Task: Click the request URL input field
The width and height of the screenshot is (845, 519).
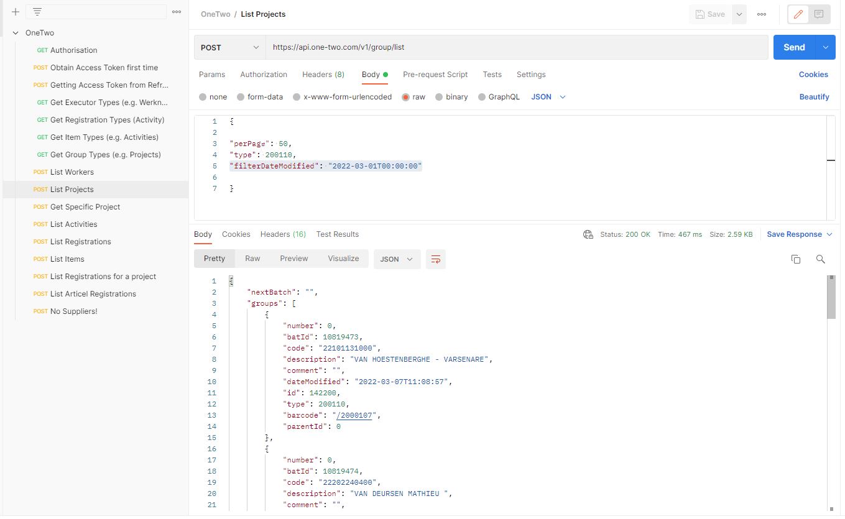Action: tap(517, 47)
